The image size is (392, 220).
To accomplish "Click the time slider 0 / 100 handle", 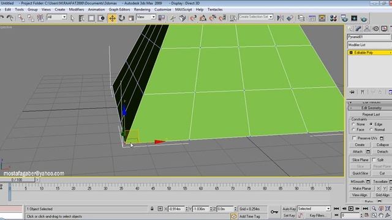I will click(x=17, y=180).
